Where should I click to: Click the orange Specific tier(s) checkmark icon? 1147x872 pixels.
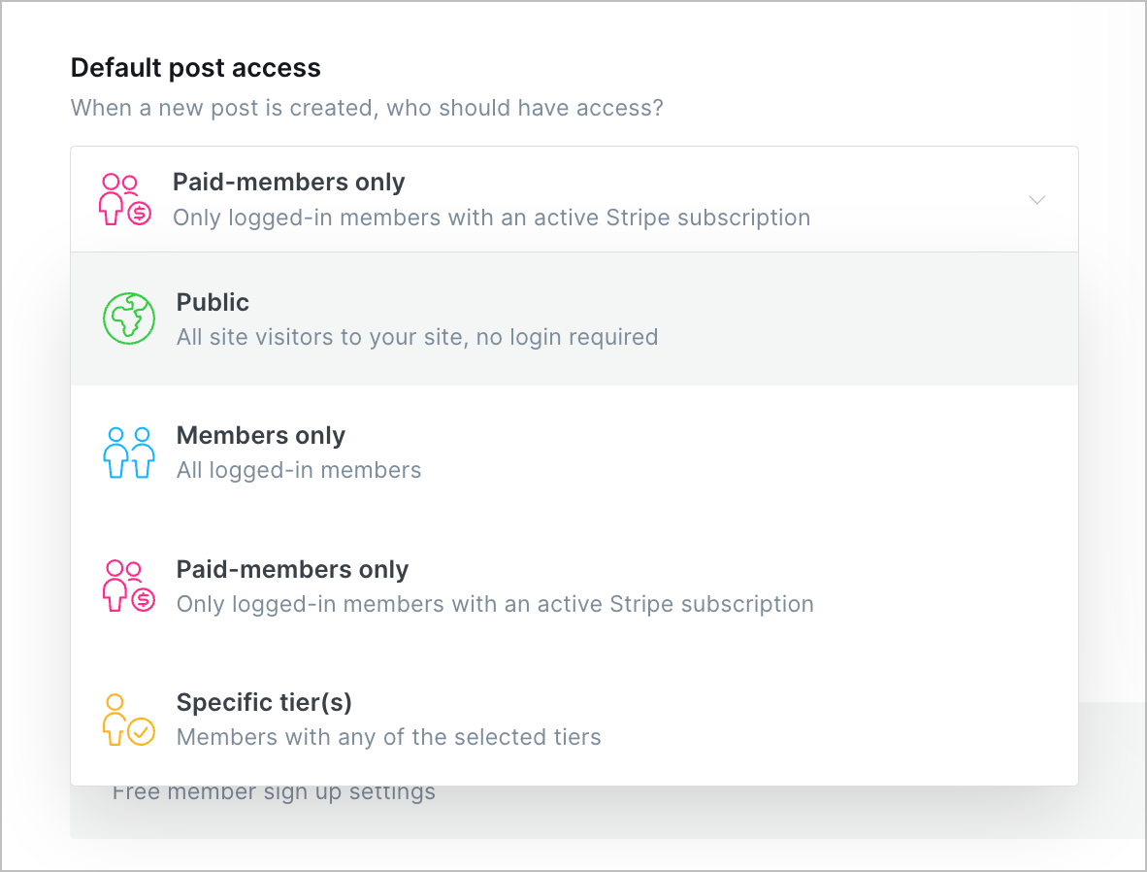(x=129, y=720)
